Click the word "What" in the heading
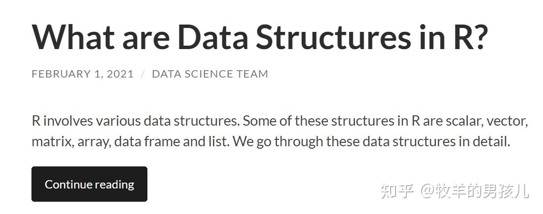543x214 pixels. coord(72,37)
